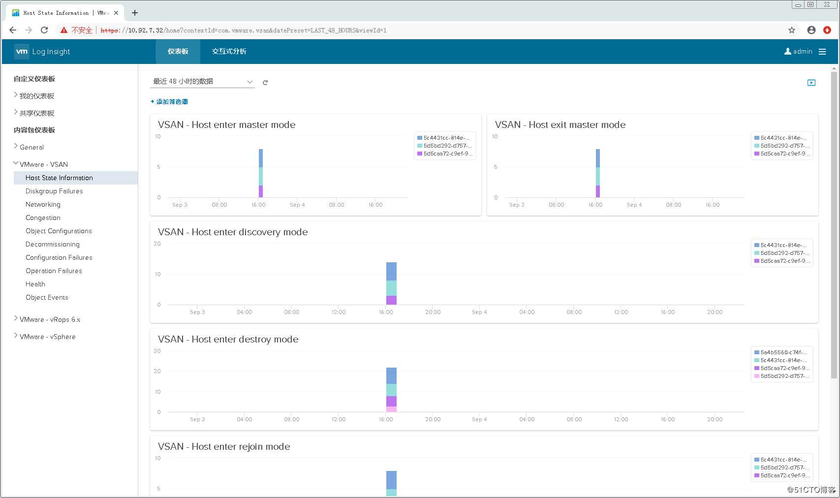Click 添加筛选器 to add a filter

pyautogui.click(x=169, y=102)
